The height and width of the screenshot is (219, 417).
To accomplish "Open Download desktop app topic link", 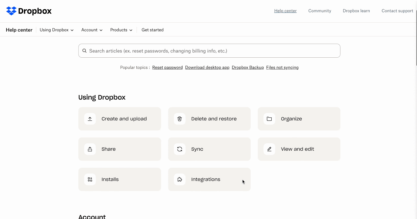I will tap(207, 68).
